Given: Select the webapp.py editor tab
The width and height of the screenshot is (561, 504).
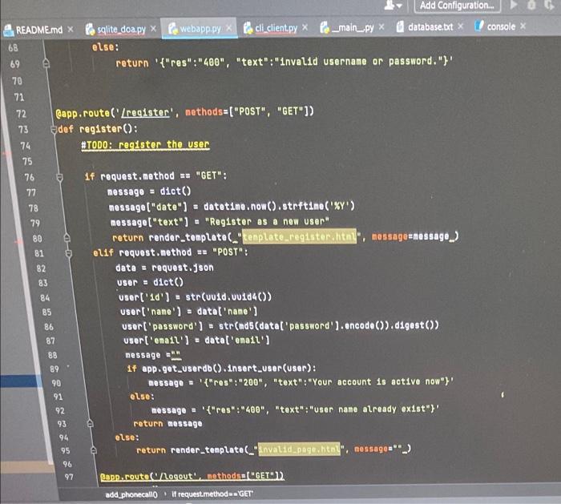Looking at the screenshot, I should (x=200, y=28).
